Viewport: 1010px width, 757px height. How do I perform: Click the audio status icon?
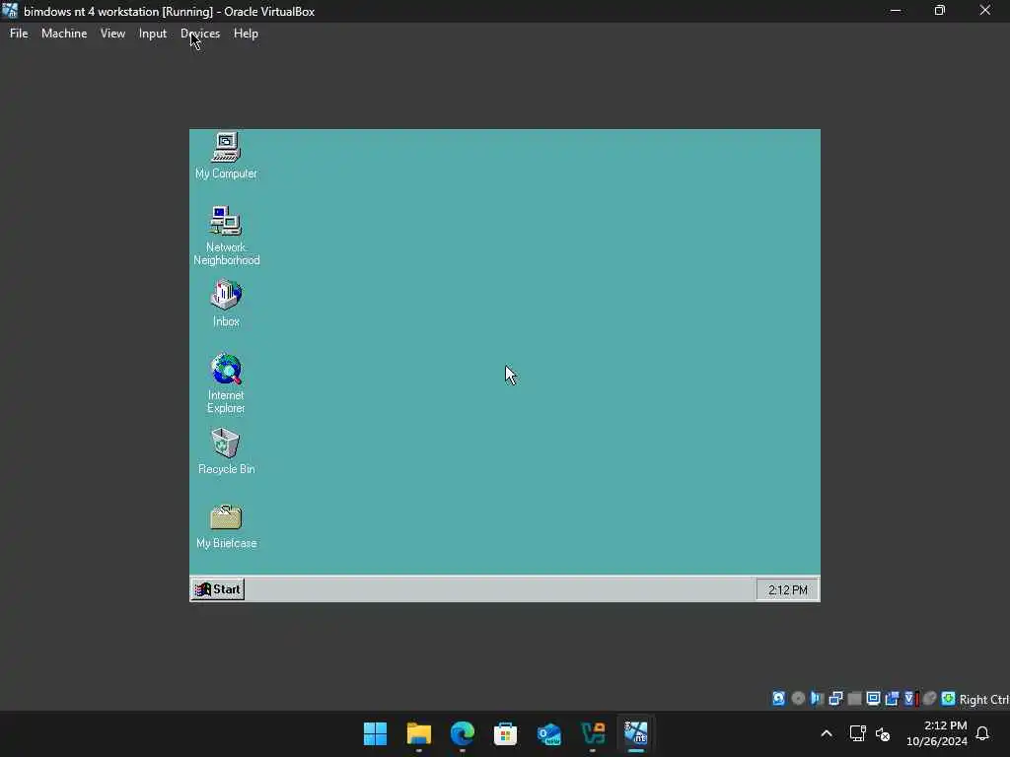(817, 699)
